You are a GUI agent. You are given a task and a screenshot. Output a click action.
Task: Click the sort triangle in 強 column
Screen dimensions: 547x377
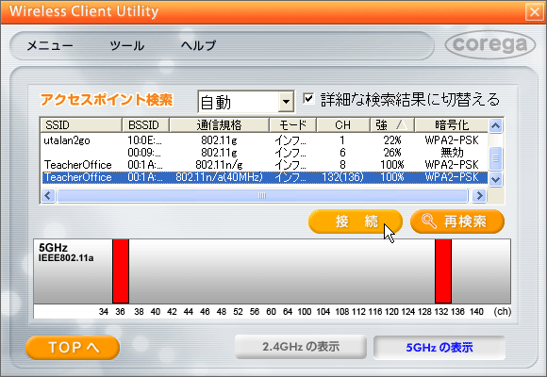(402, 124)
